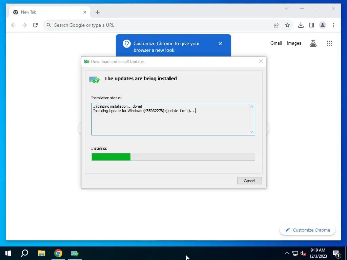Select the New Tab tab
This screenshot has height=260, width=347.
pyautogui.click(x=49, y=12)
